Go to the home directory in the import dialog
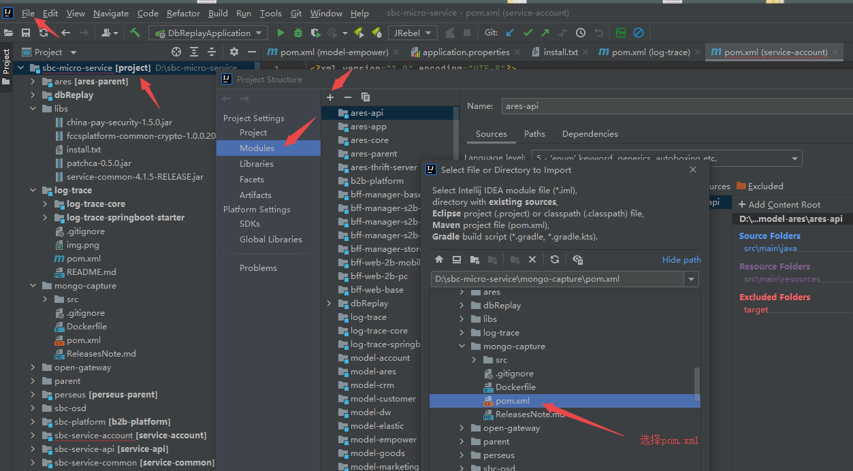This screenshot has height=471, width=853. coord(439,259)
